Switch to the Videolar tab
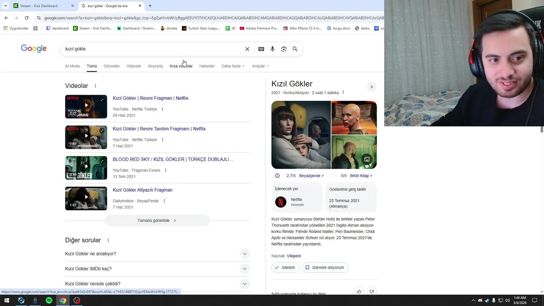544x306 pixels. 134,66
